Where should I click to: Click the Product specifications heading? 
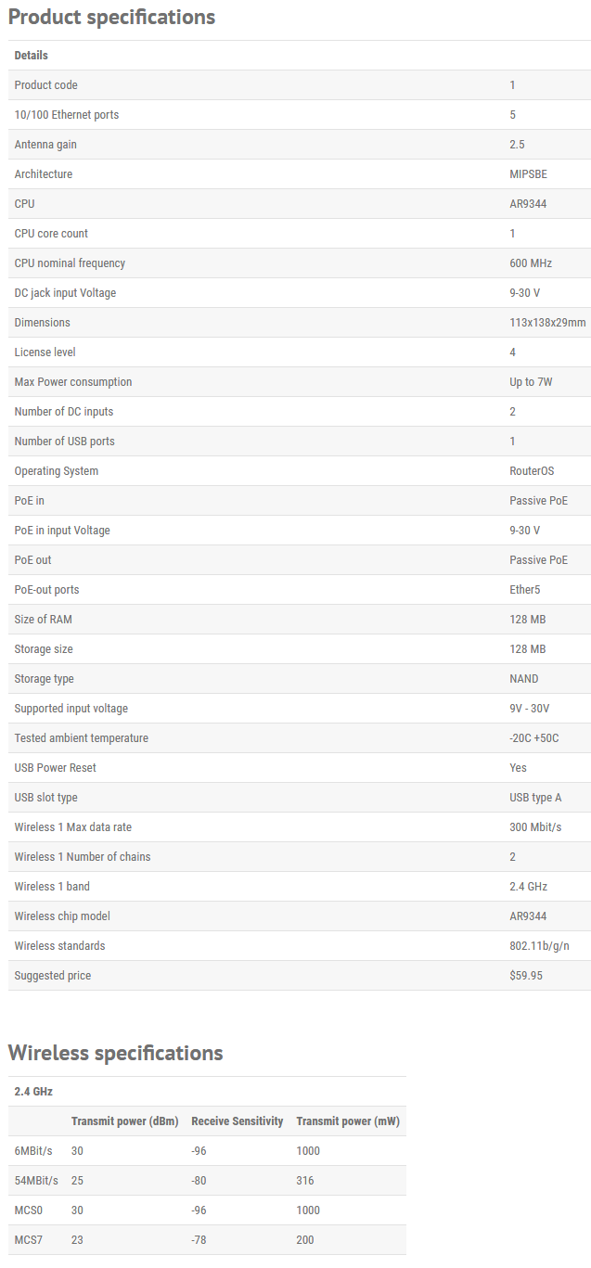(111, 17)
